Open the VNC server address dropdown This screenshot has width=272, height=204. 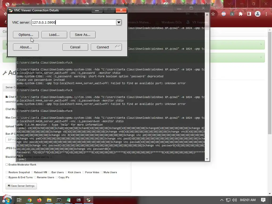pyautogui.click(x=119, y=22)
